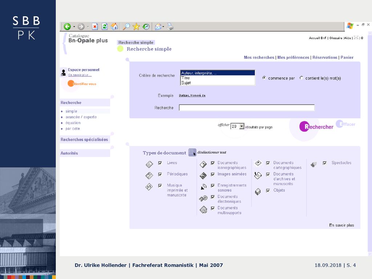Uncheck the Documents électroniques checkbox

pos(213,197)
